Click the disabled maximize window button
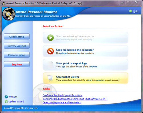Image resolution: width=143 pixels, height=113 pixels. tap(128, 3)
